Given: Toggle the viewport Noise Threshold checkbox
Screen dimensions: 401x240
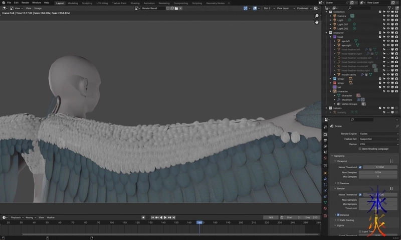Looking at the screenshot, I should point(360,167).
